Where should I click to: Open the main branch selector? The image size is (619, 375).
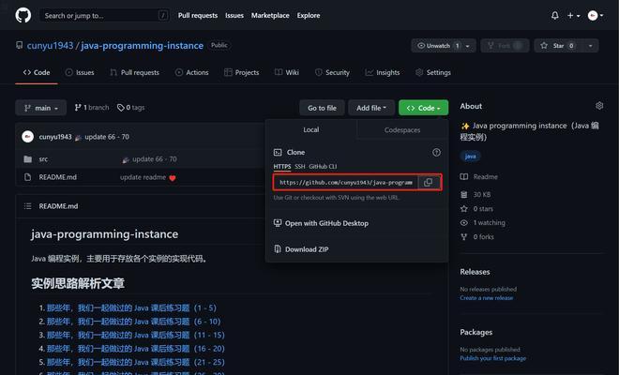[41, 108]
